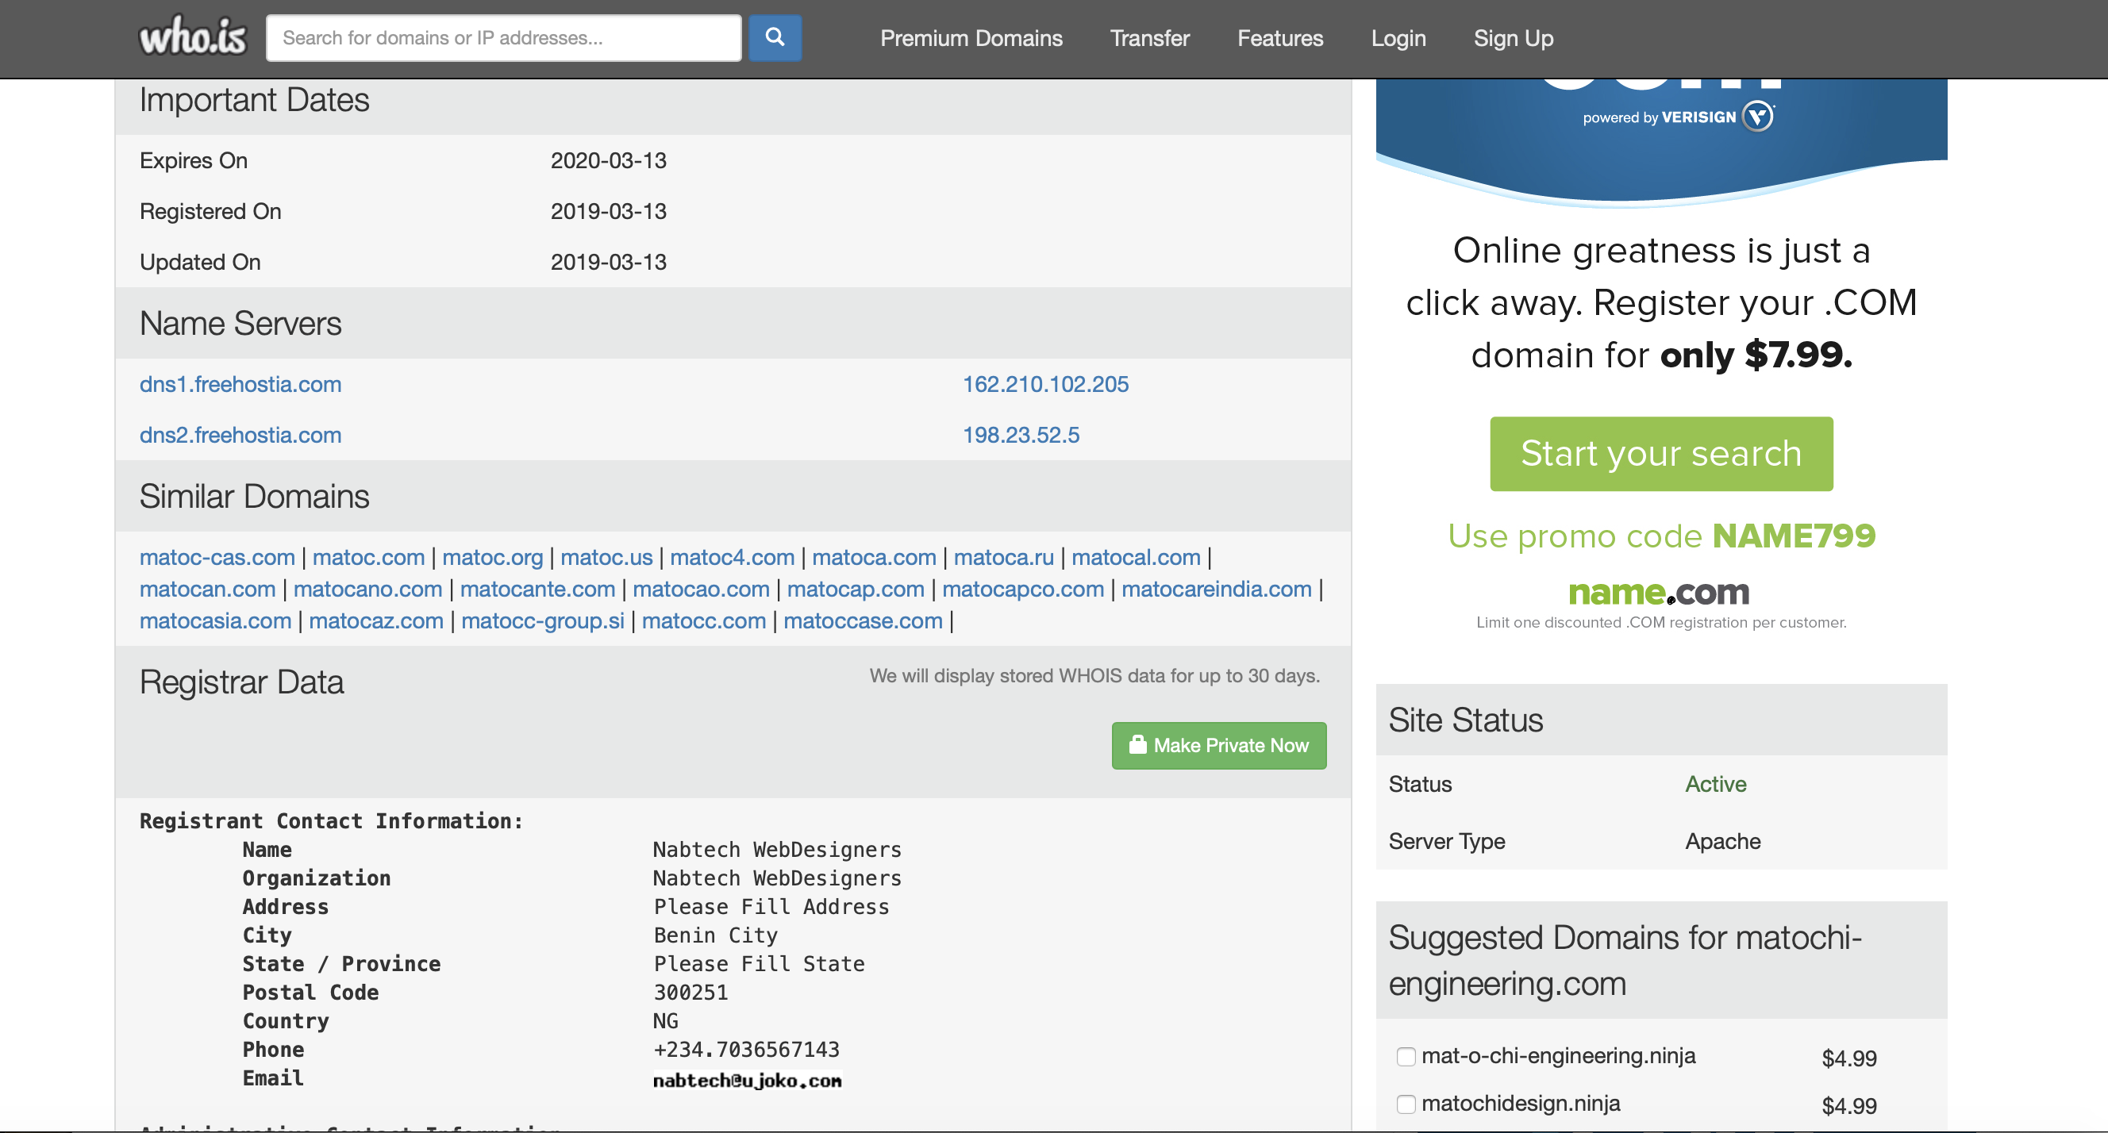Image resolution: width=2108 pixels, height=1133 pixels.
Task: Open the Features page
Action: tap(1280, 38)
